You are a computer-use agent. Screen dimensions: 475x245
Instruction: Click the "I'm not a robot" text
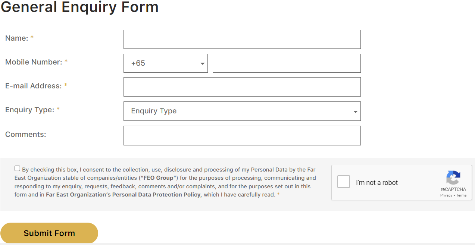tap(377, 183)
